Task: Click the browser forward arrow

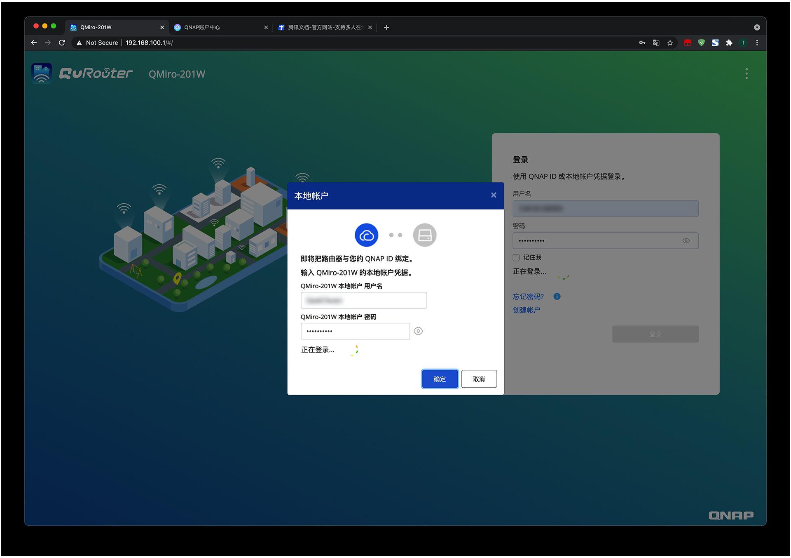Action: (x=48, y=43)
